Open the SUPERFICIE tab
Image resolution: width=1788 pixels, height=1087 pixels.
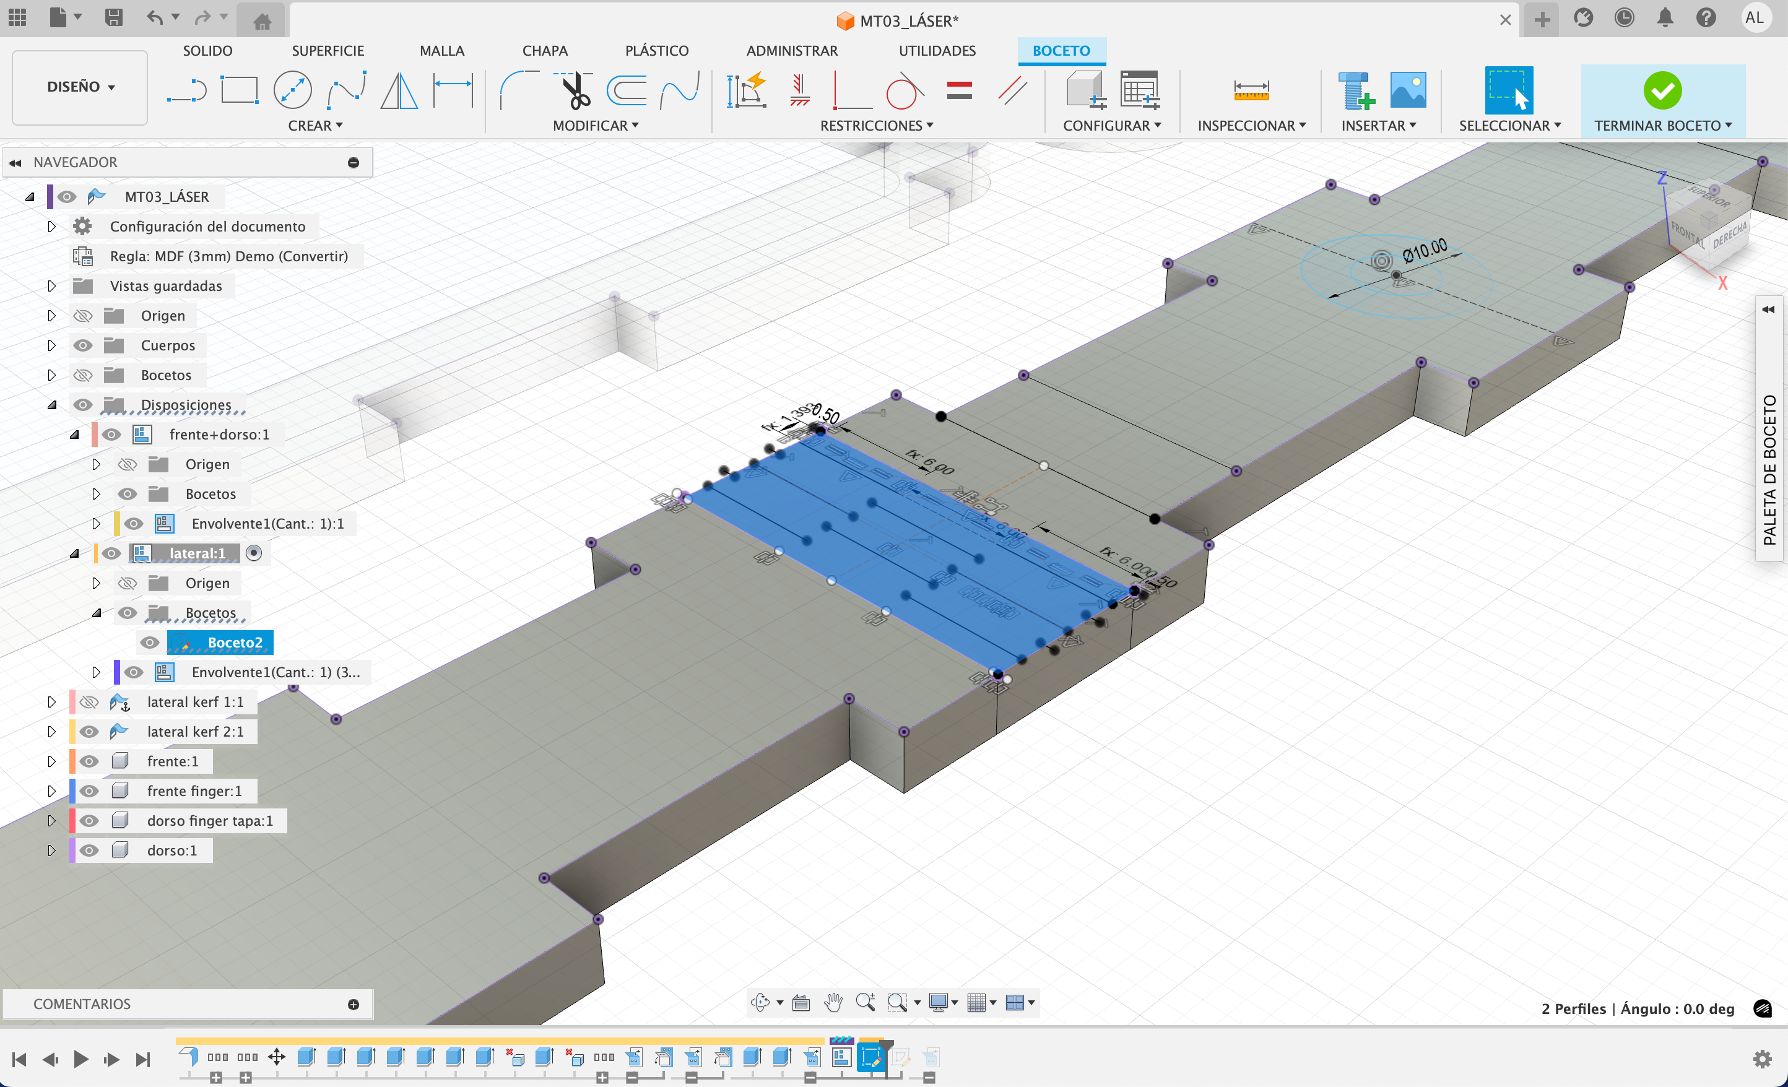328,51
